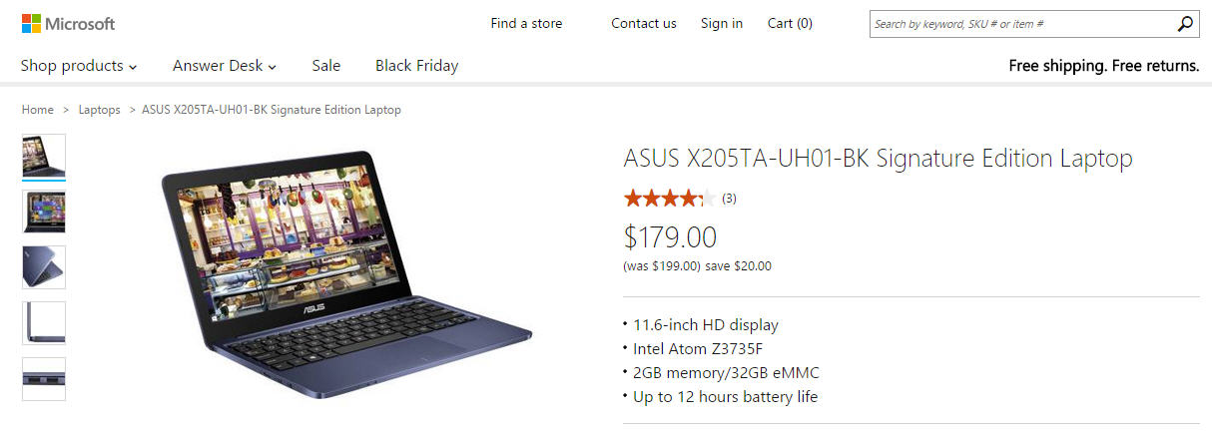Open the Black Friday menu item
The width and height of the screenshot is (1212, 436).
pyautogui.click(x=416, y=66)
